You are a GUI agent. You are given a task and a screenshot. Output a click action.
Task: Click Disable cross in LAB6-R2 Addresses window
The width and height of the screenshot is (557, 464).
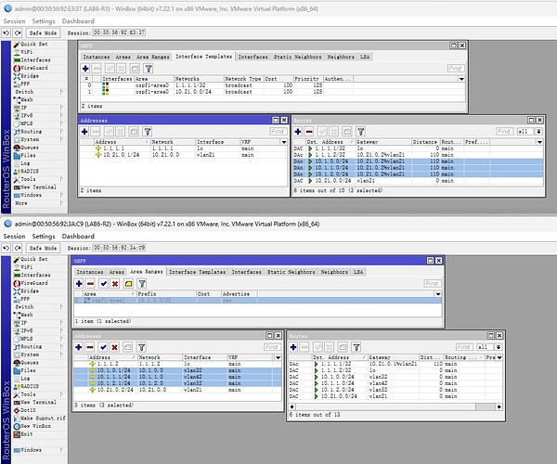click(x=114, y=347)
